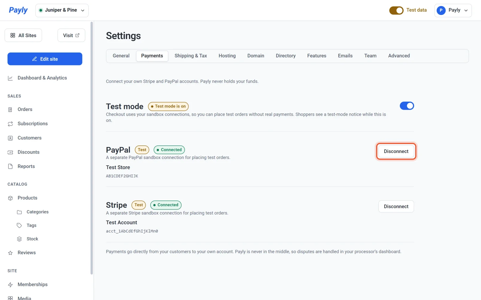The image size is (481, 300).
Task: Click the Visit external link icon
Action: (78, 35)
